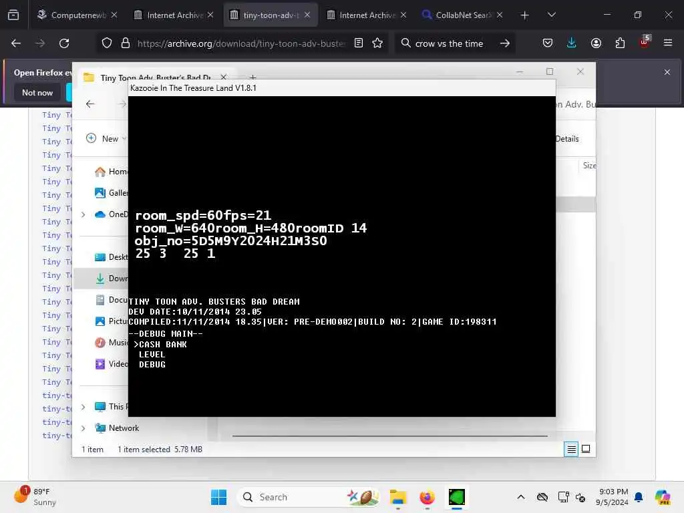
Task: Close the CollabNet Search tab
Action: [x=500, y=15]
